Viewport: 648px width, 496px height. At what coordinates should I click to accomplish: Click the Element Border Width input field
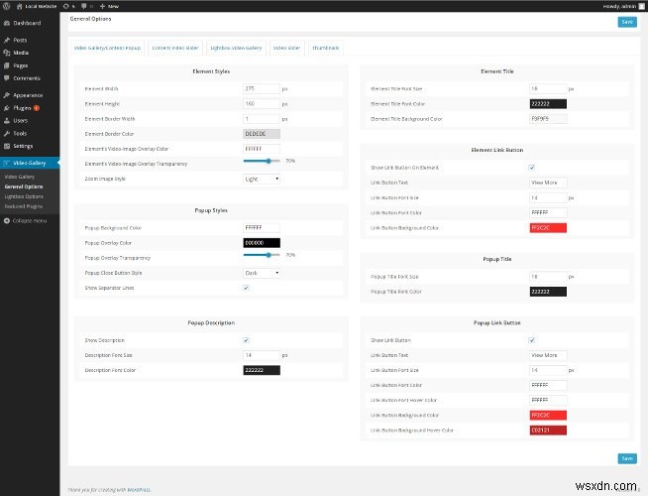(x=262, y=119)
